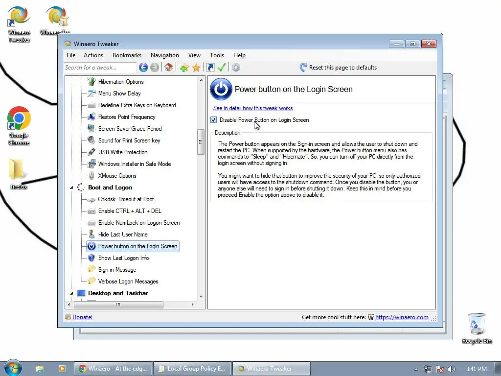Select the firefox folder on the desktop
Image resolution: width=501 pixels, height=376 pixels.
[19, 174]
